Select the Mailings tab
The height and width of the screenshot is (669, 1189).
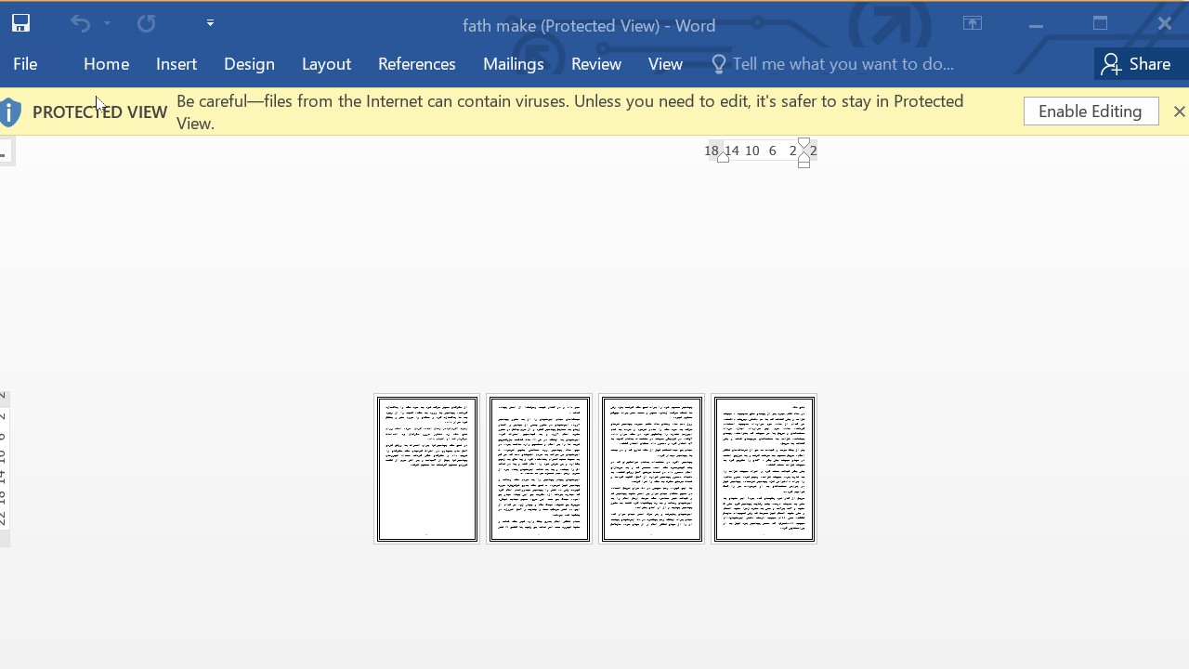(x=513, y=64)
